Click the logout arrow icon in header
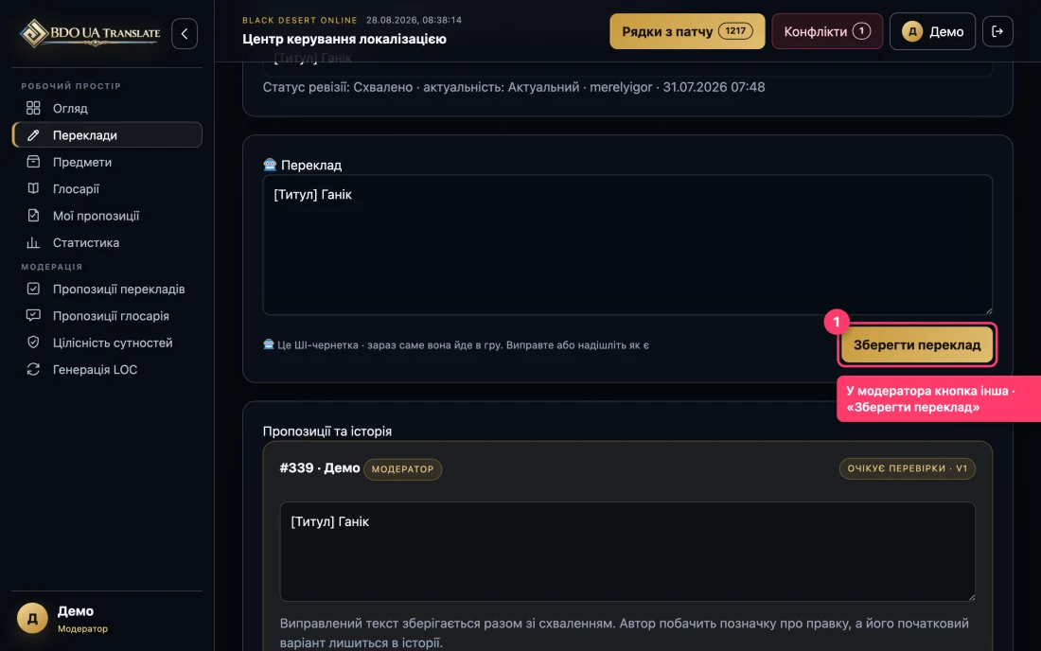The image size is (1041, 651). point(997,31)
